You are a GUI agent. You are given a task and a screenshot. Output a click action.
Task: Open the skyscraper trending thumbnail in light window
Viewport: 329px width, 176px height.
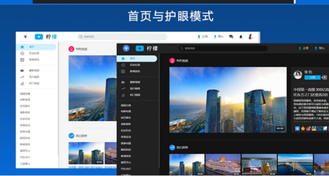point(86,153)
